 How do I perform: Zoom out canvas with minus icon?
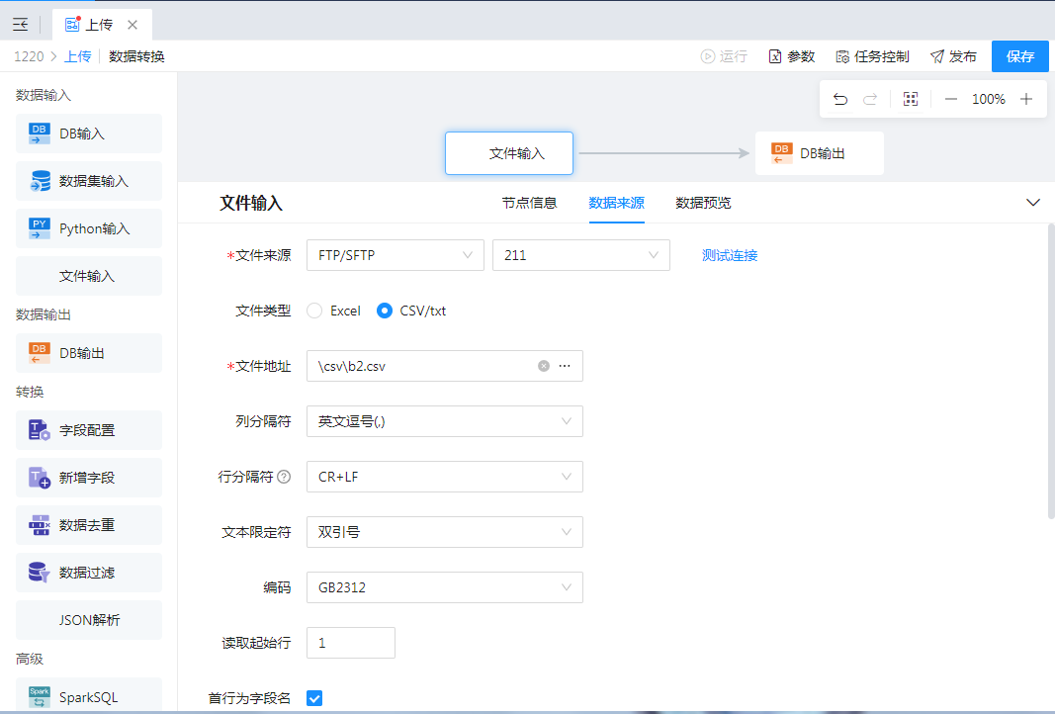pos(950,99)
